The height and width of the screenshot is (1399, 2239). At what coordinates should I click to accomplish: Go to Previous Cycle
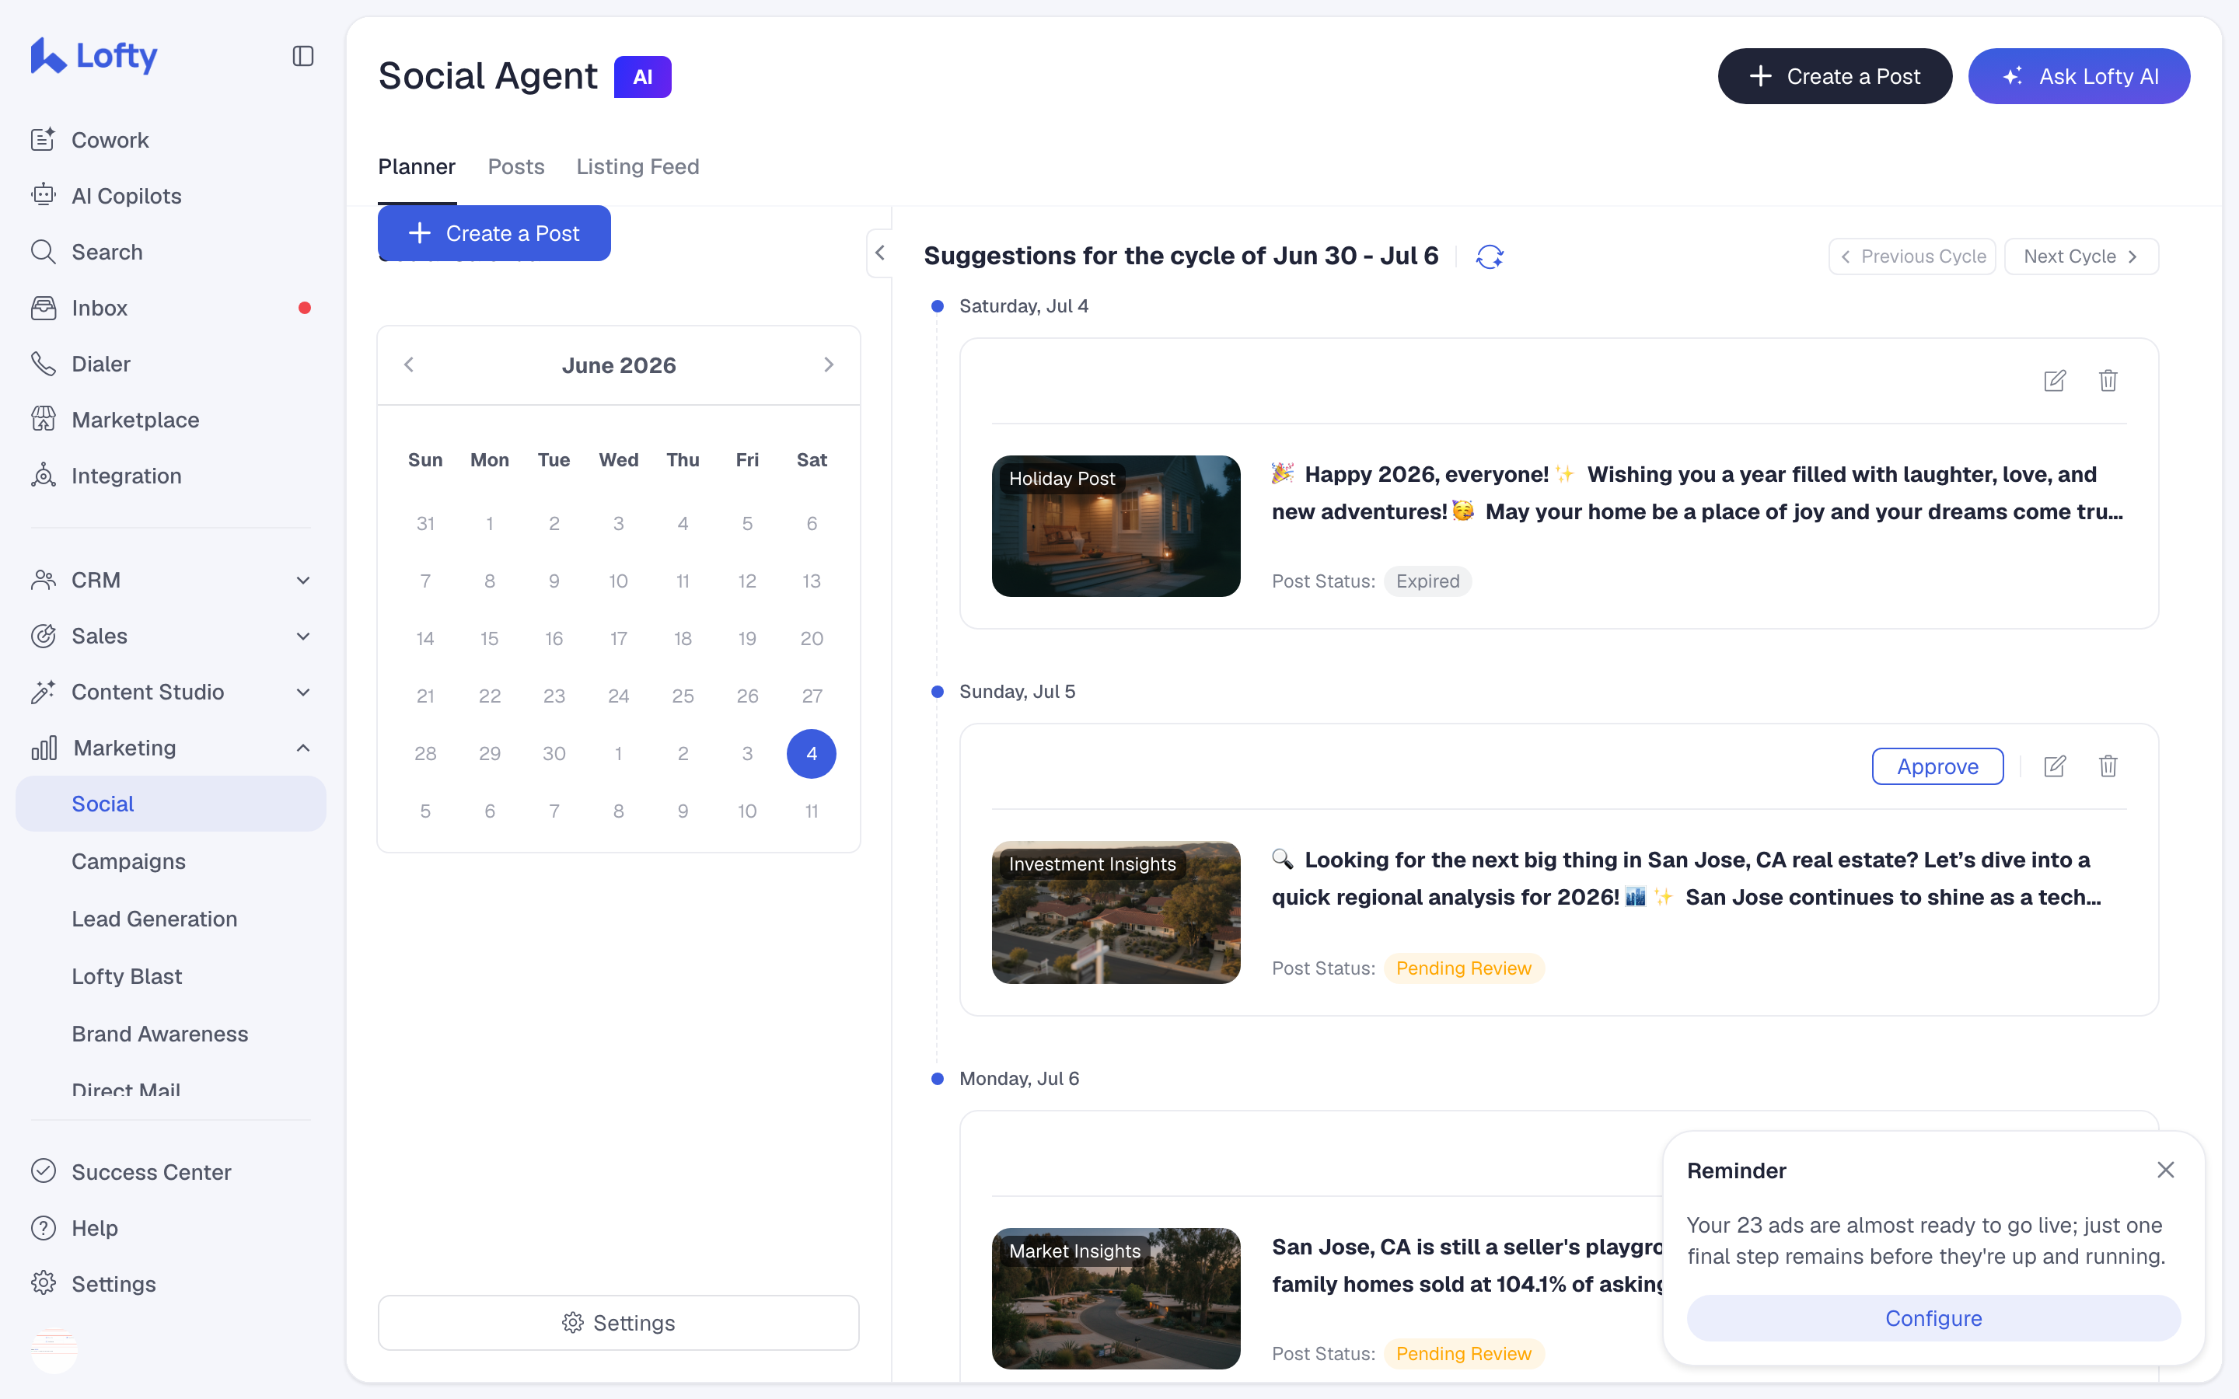click(1912, 256)
